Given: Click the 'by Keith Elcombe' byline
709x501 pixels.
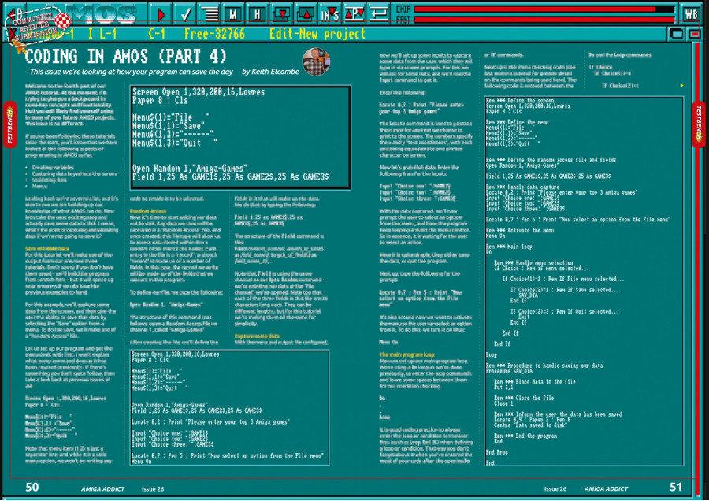Looking at the screenshot, I should 270,72.
